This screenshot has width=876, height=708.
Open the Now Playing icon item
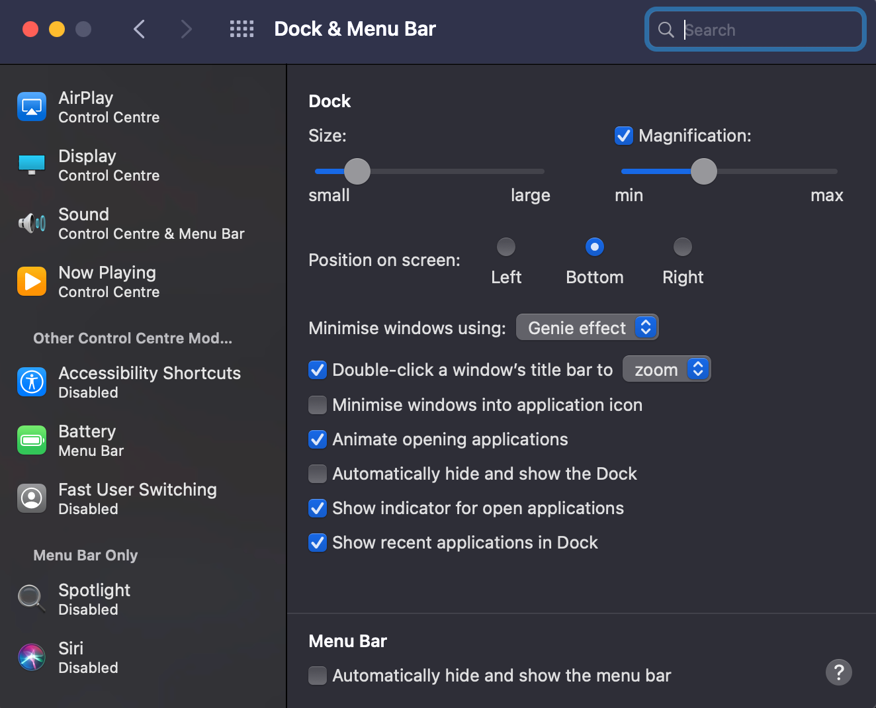[x=32, y=281]
